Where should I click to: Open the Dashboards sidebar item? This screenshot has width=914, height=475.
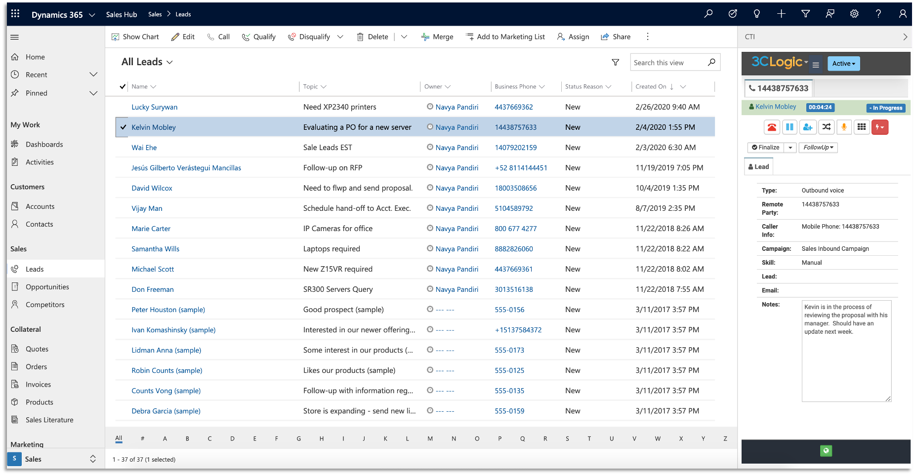click(x=44, y=144)
